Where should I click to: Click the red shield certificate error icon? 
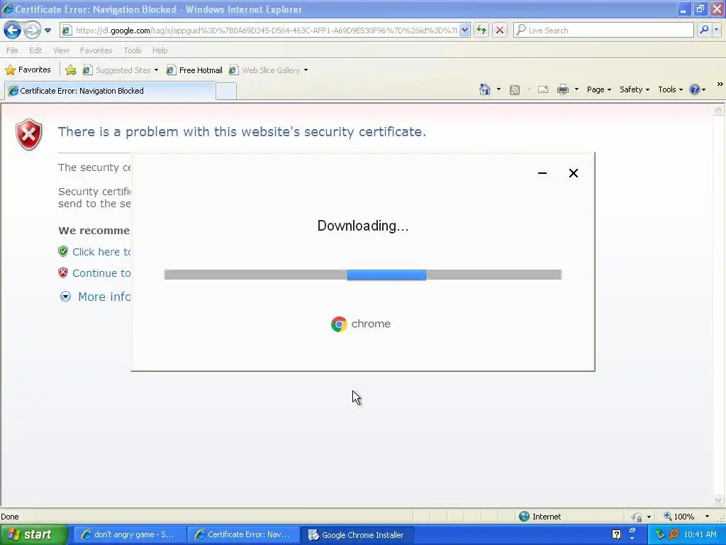click(x=28, y=134)
